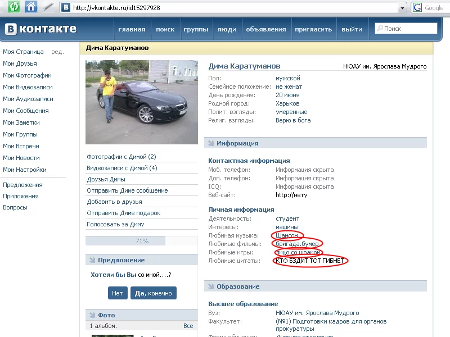Collapse the Фото section arrow
This screenshot has width=450, height=337.
click(x=92, y=315)
